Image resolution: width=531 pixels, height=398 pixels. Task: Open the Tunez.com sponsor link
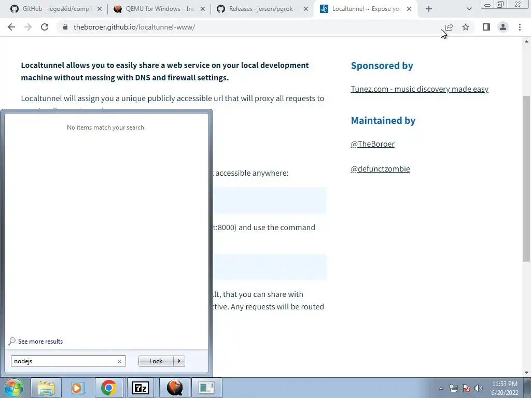[x=420, y=89]
